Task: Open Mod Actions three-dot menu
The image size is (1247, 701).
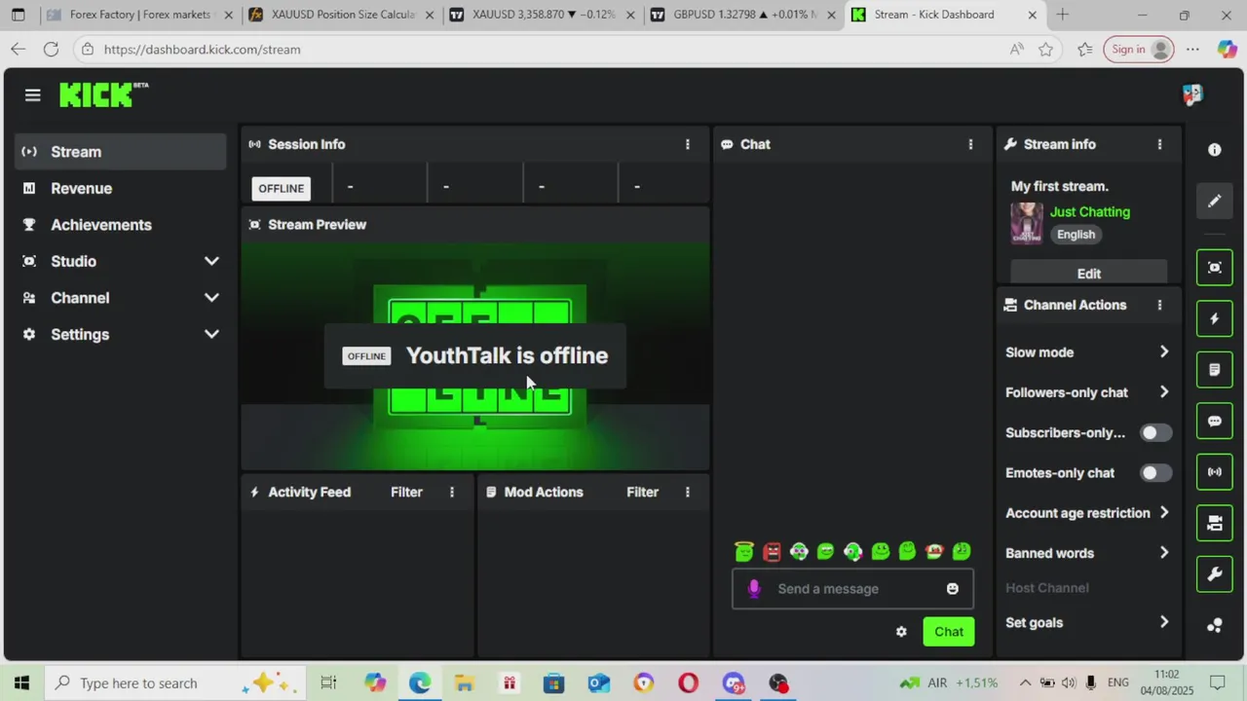Action: 688,492
